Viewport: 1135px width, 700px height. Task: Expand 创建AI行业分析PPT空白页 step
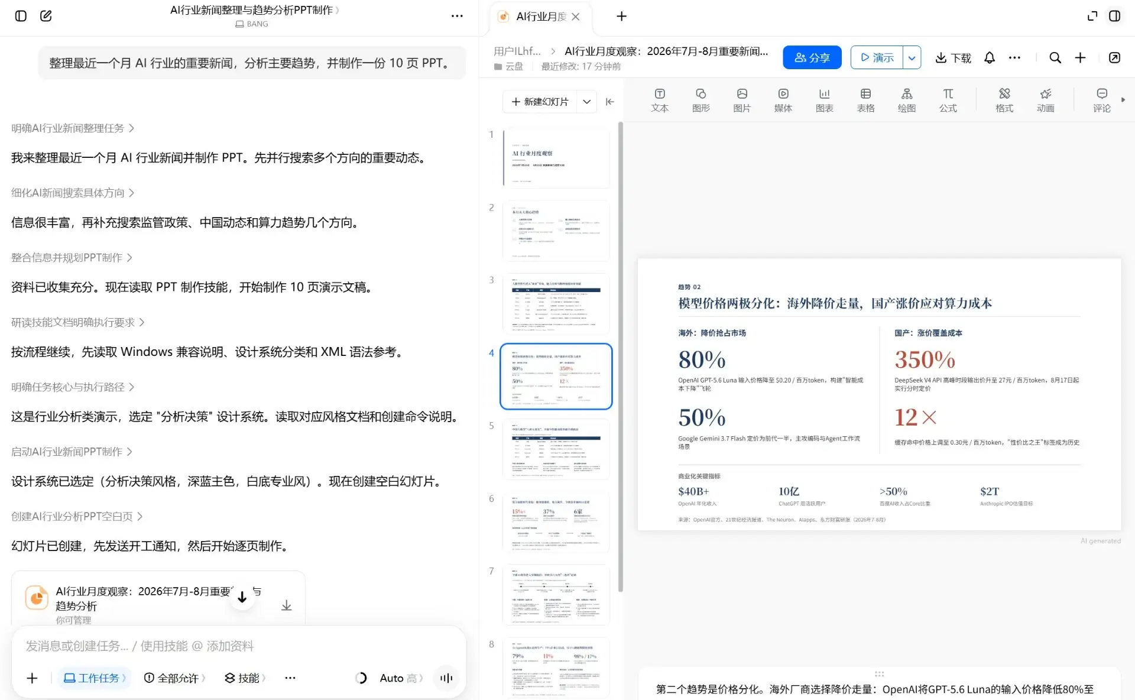(77, 517)
